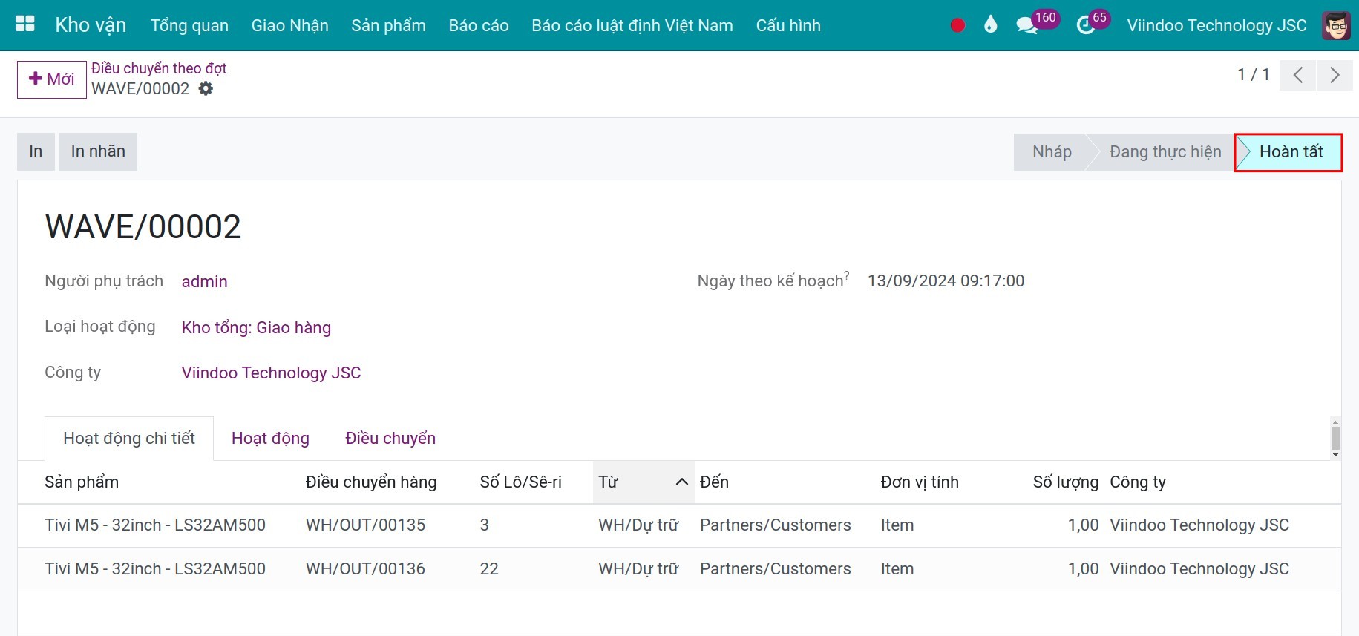Viewport: 1359px width, 636px height.
Task: Sort by the Số Lô/Sê-ri column header
Action: (x=521, y=482)
